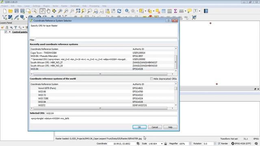Viewport: 260px width, 146px height.
Task: Click the Add Raster Layer icon
Action: point(11,17)
